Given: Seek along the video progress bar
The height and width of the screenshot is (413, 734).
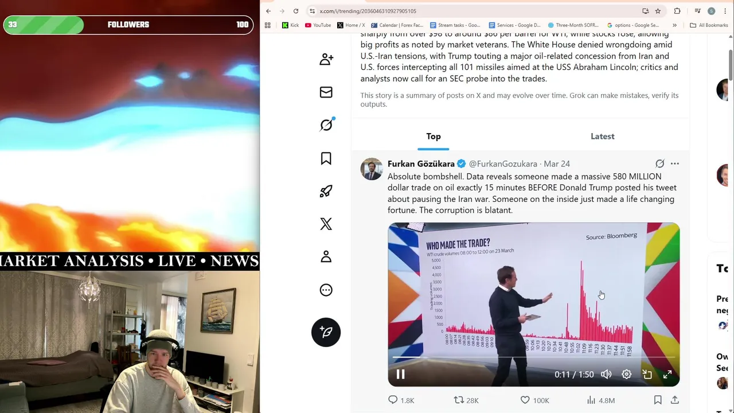Looking at the screenshot, I should tap(533, 358).
